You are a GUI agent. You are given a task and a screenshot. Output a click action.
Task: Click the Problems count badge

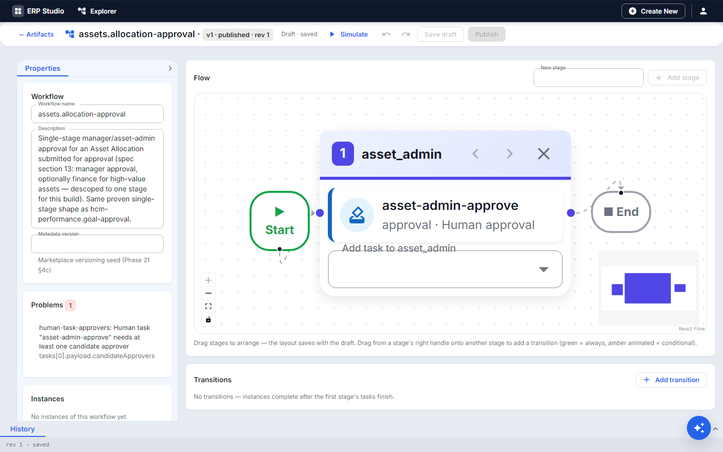click(70, 305)
